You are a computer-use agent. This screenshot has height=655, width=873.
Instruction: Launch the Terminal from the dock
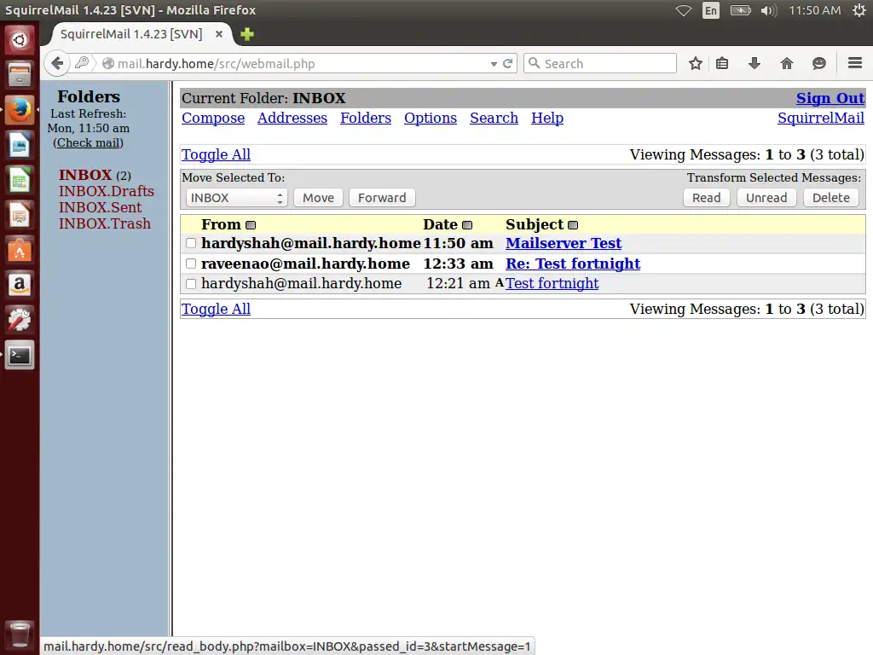coord(19,356)
